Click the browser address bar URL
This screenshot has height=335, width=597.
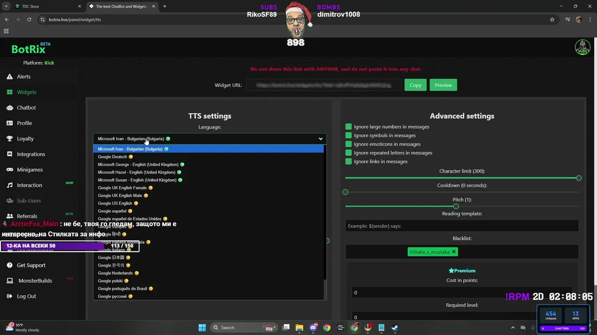[x=75, y=20]
